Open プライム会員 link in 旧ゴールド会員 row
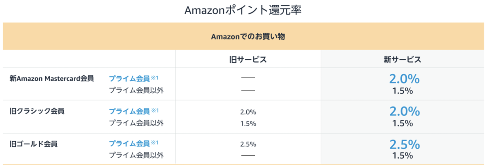This screenshot has width=486, height=165. (129, 144)
